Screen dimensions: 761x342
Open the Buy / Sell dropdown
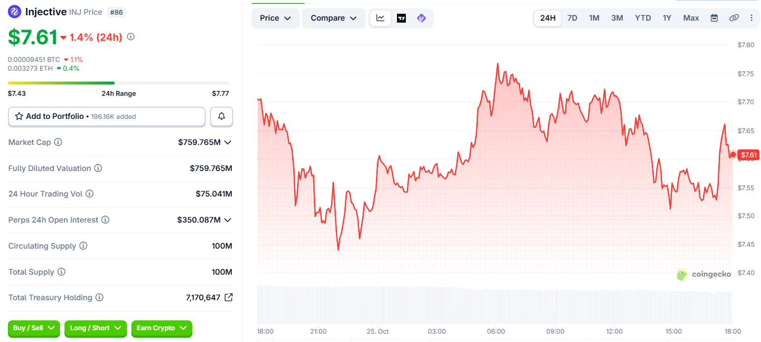tap(34, 328)
